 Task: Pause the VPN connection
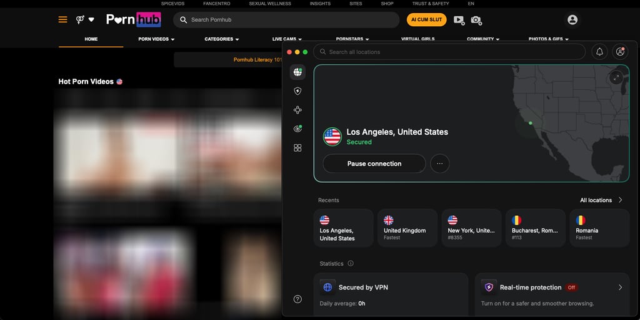tap(374, 163)
